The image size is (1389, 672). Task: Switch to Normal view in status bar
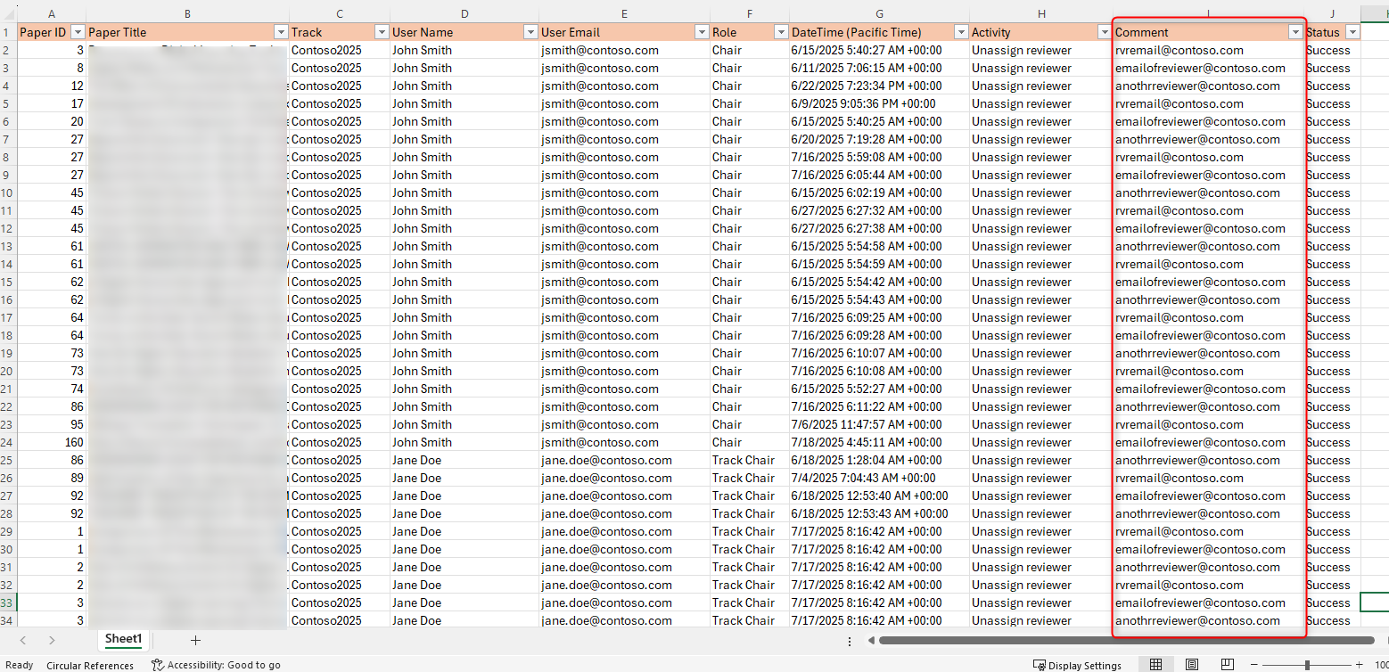1156,665
